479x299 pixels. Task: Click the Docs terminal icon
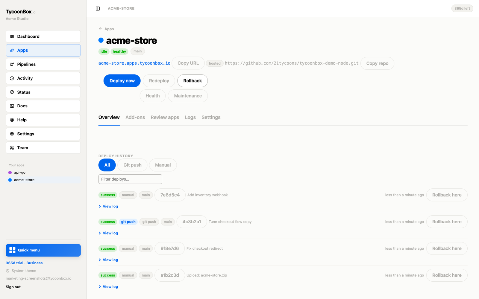tap(12, 106)
